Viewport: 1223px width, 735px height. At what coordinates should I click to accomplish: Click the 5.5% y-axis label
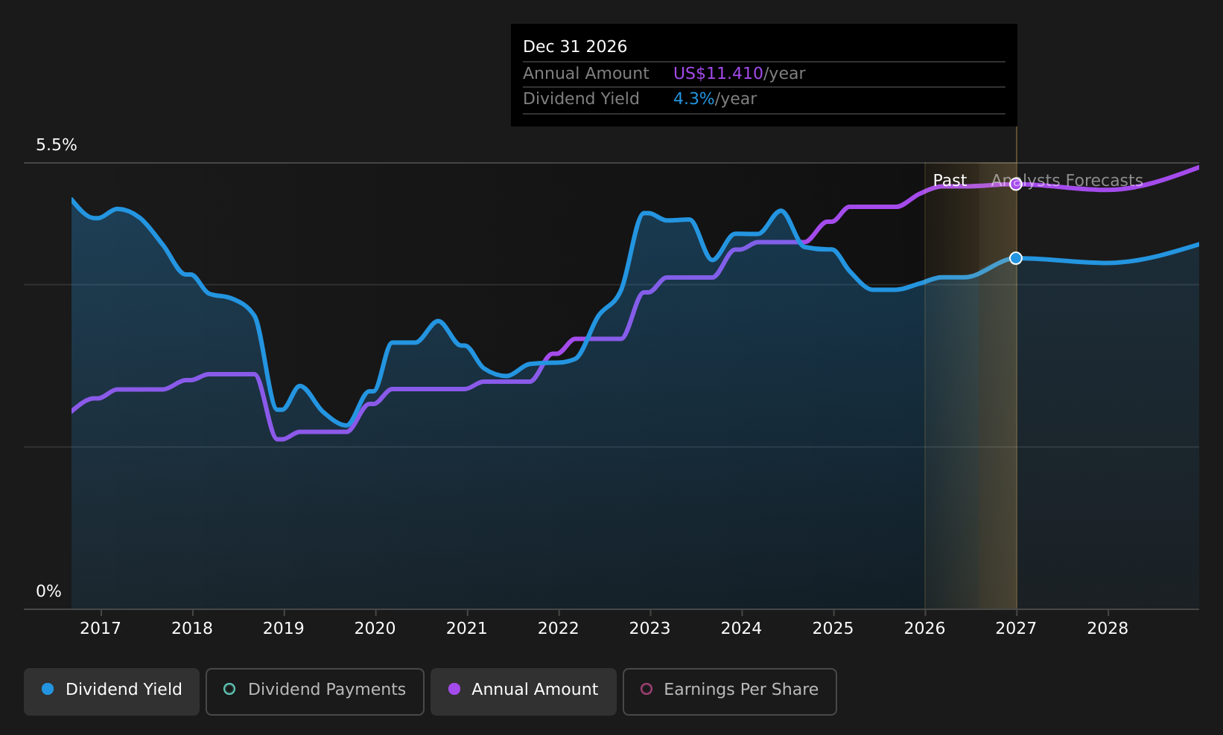tap(57, 145)
